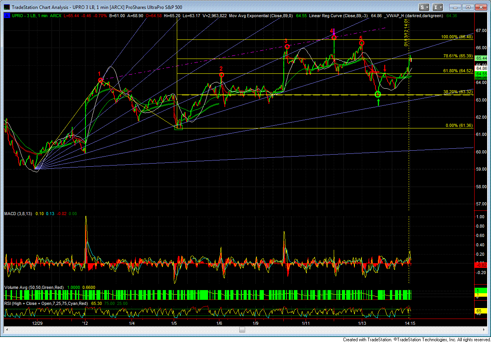Click the green up arrow drawing object
The image size is (491, 342).
(x=378, y=103)
